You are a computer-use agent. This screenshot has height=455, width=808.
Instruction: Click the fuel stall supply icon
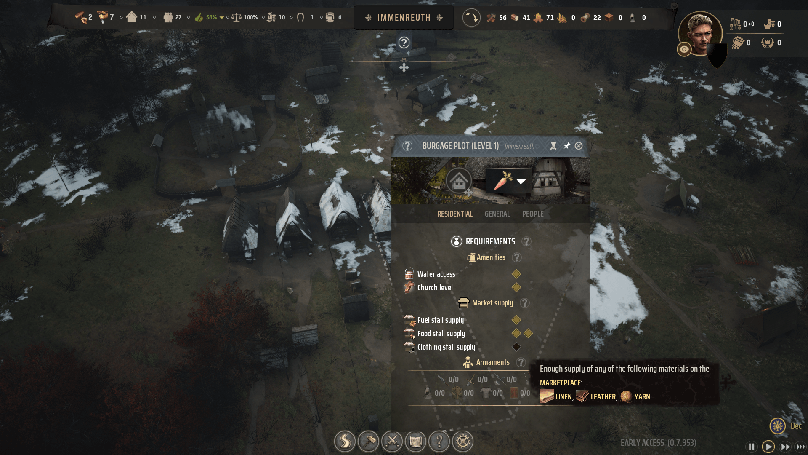pyautogui.click(x=409, y=319)
